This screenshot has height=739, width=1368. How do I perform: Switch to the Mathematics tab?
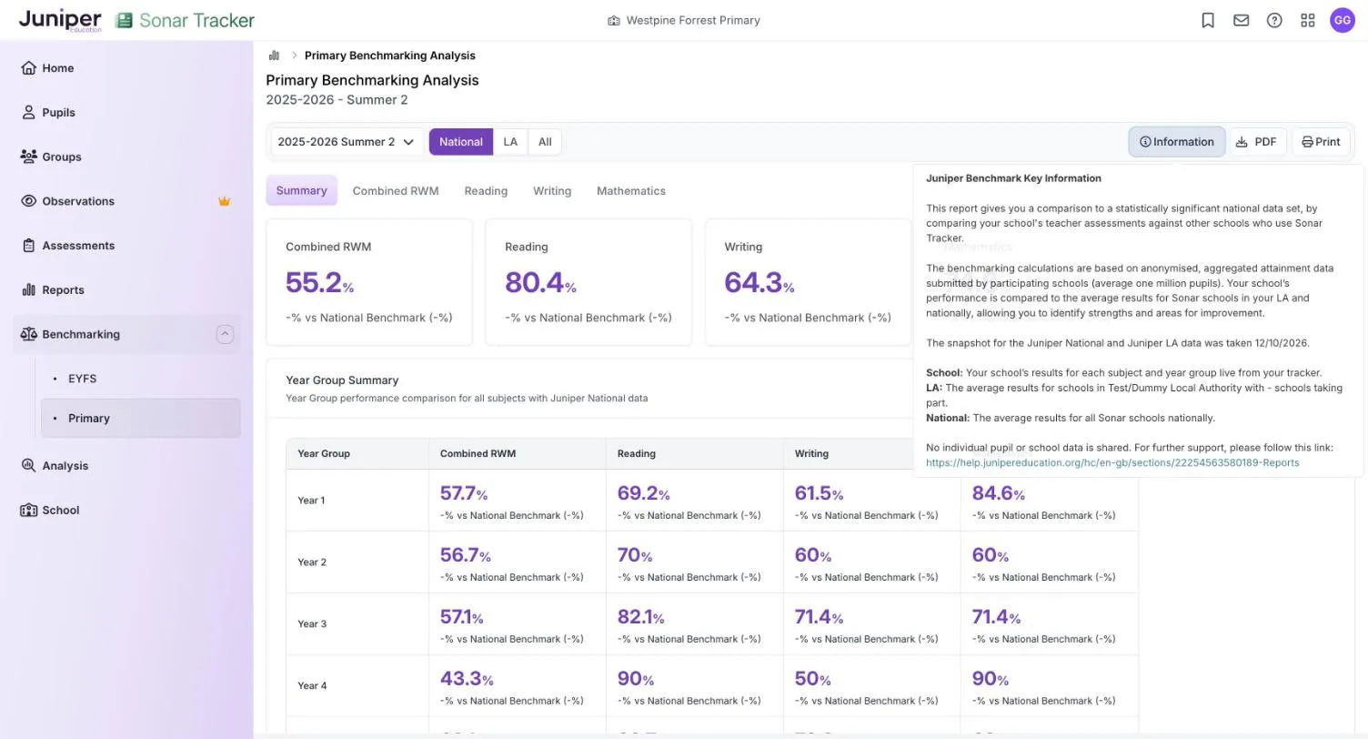click(631, 191)
